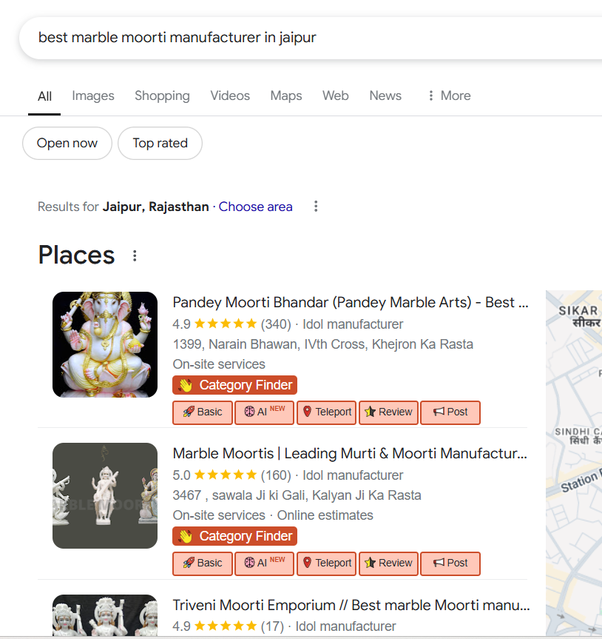The image size is (602, 639).
Task: Switch to the Images tab
Action: click(93, 96)
